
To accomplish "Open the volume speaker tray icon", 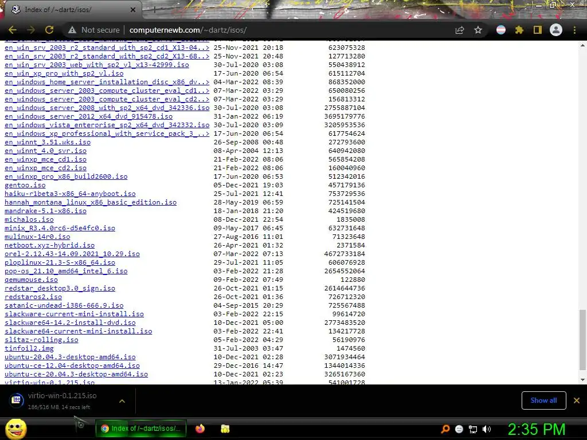I will pos(487,429).
